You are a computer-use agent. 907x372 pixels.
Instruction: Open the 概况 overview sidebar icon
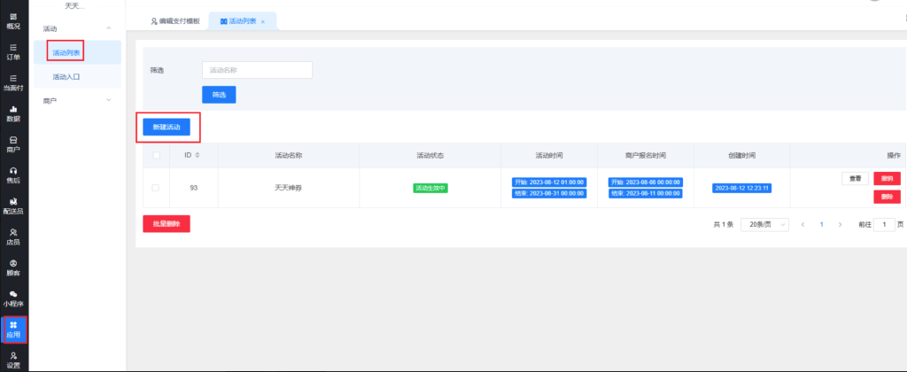pyautogui.click(x=13, y=19)
